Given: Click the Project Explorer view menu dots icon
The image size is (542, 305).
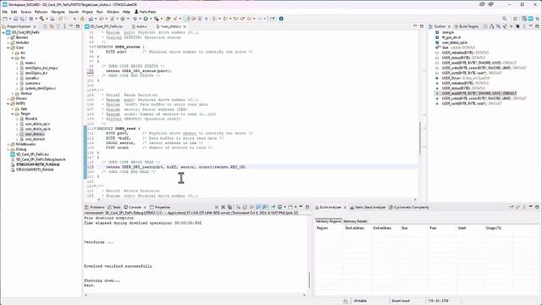Looking at the screenshot, I should click(64, 26).
